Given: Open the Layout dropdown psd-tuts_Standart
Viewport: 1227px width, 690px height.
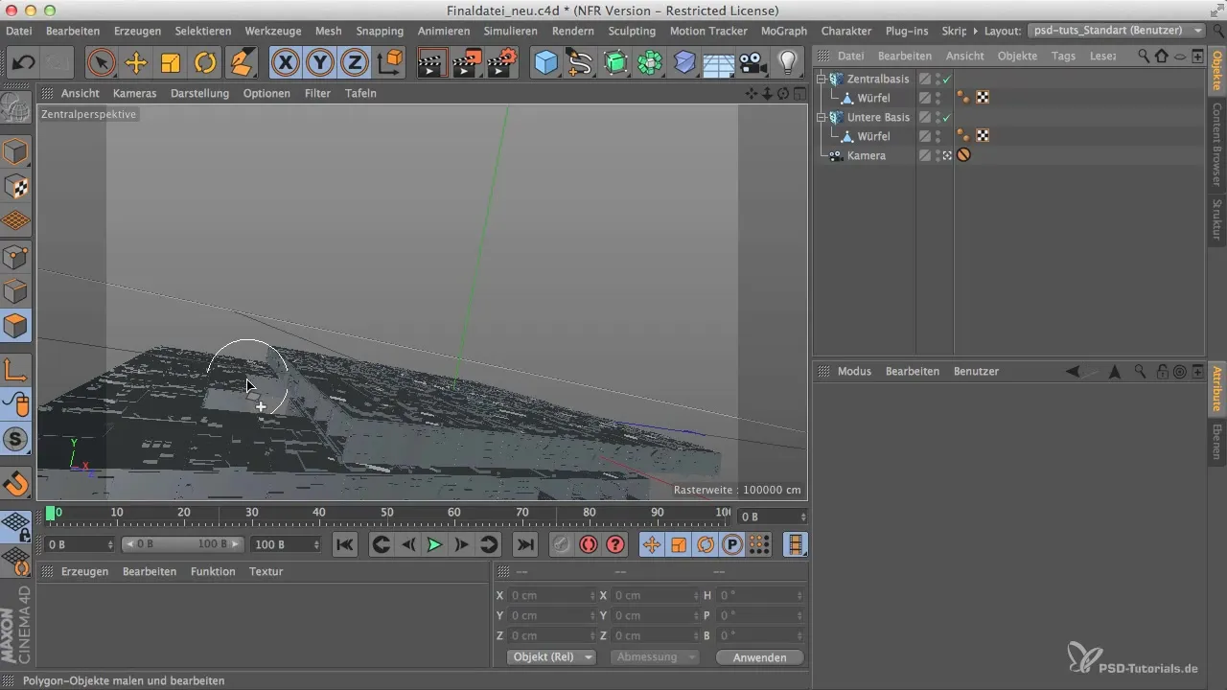Looking at the screenshot, I should pyautogui.click(x=1116, y=31).
